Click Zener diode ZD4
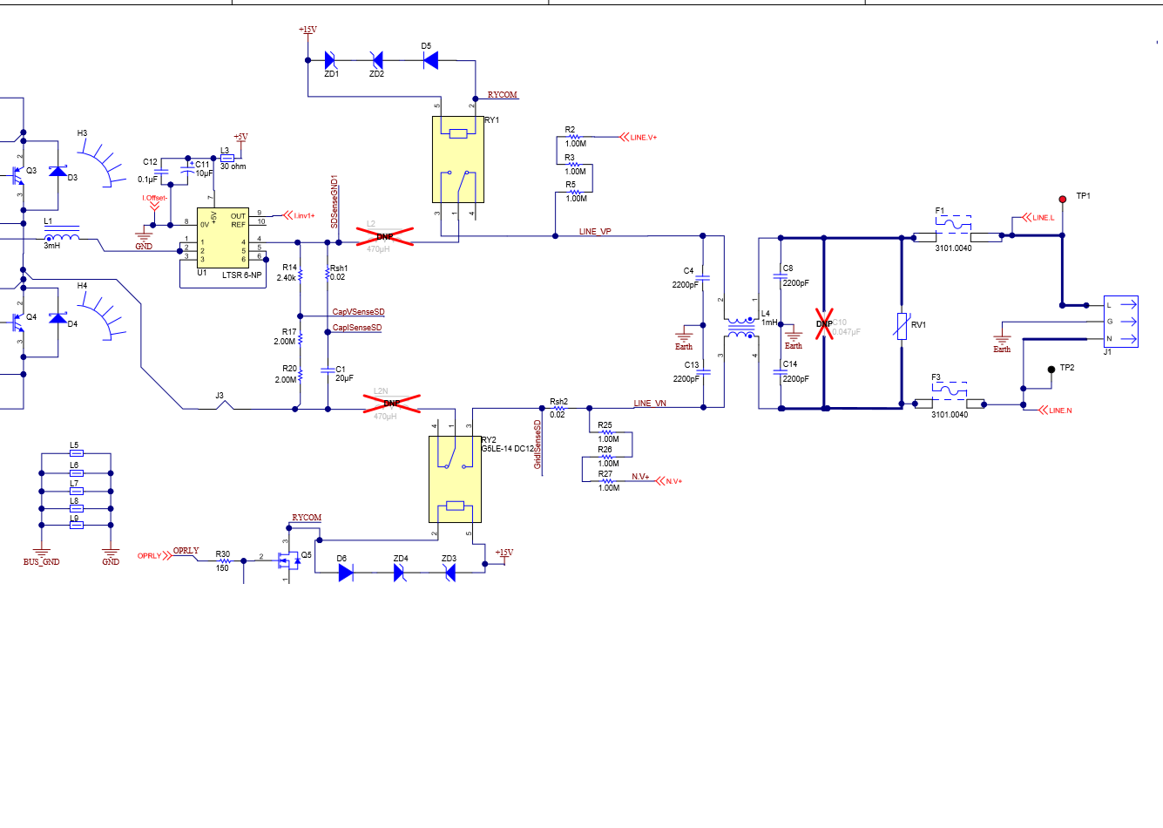1163x828 pixels. (400, 573)
